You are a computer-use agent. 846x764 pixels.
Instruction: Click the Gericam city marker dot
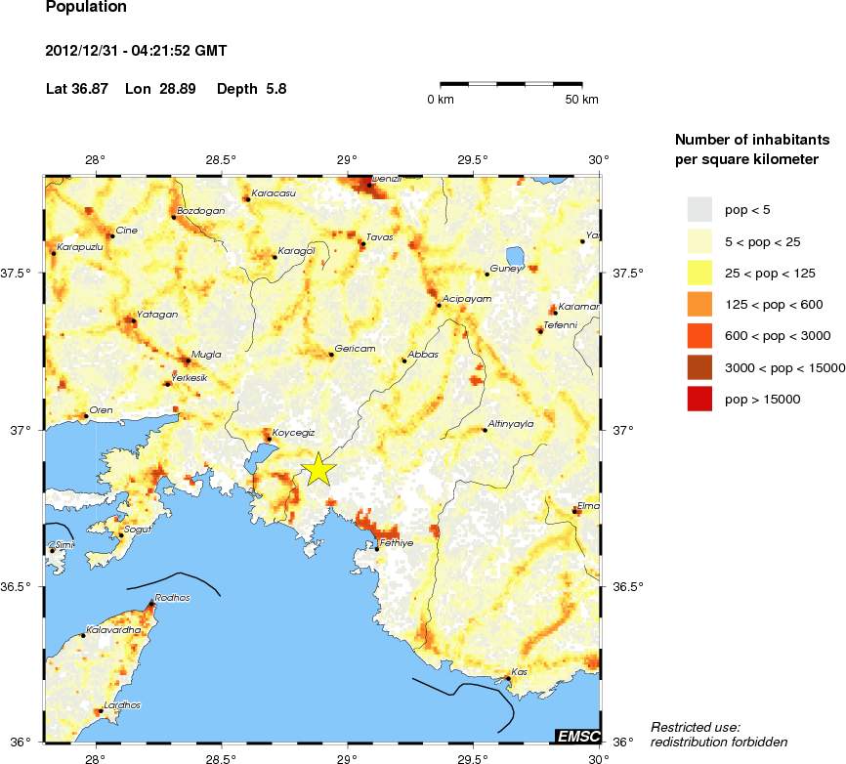[331, 355]
